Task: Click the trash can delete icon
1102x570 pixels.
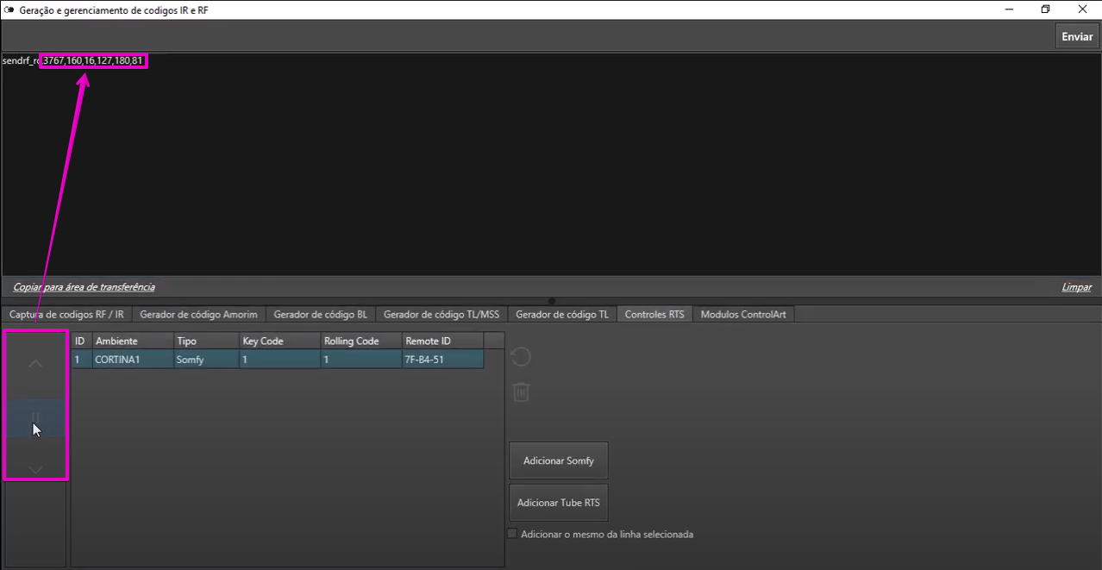Action: pos(521,392)
